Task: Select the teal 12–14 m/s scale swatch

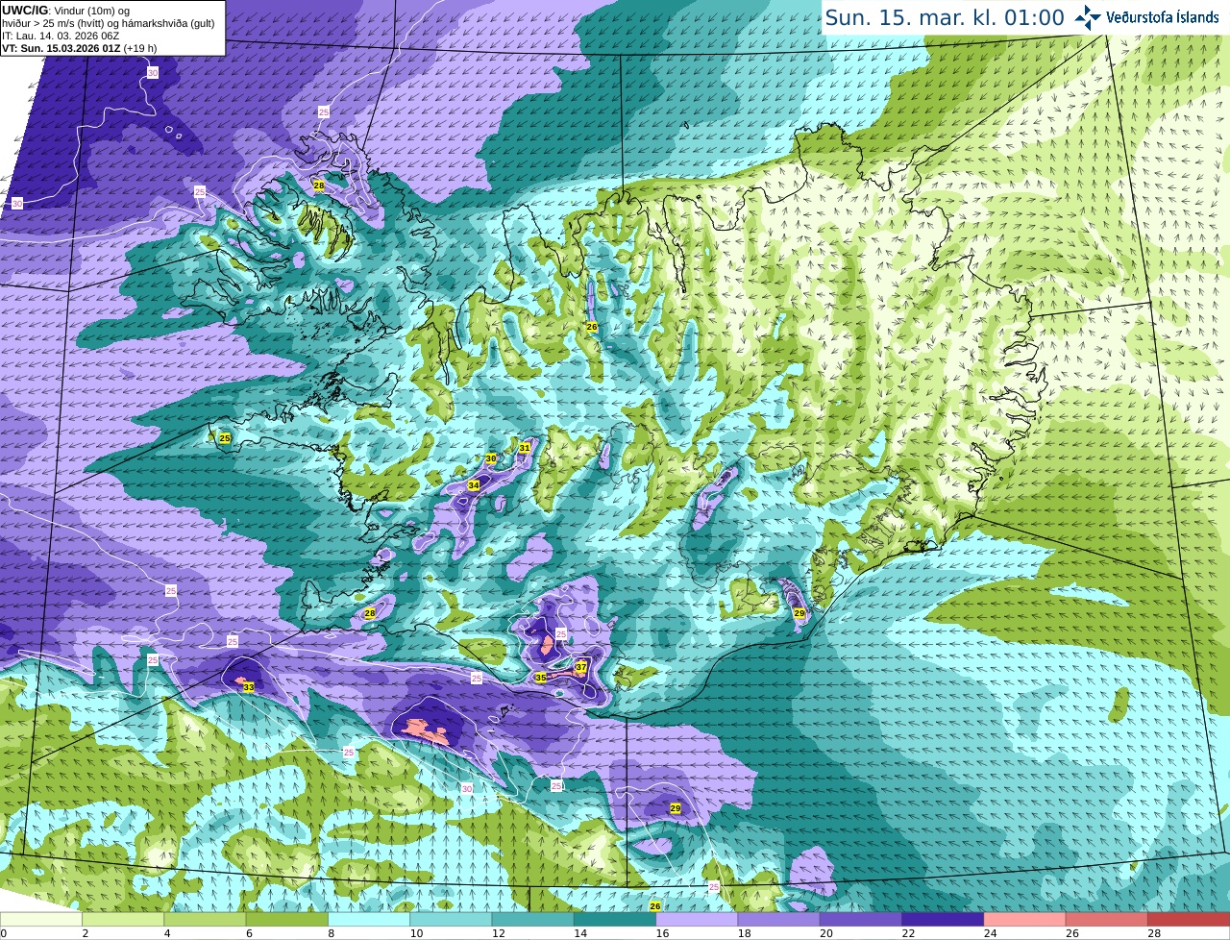Action: tap(533, 920)
